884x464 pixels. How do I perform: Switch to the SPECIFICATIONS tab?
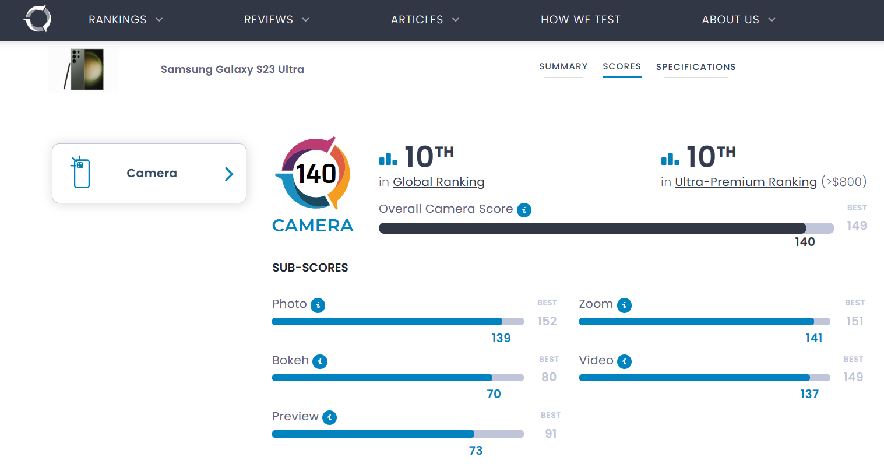[696, 67]
